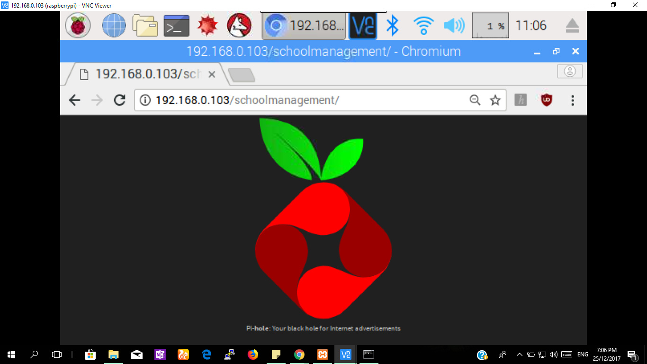This screenshot has height=364, width=647.
Task: Open the Bluetooth menu in the Pi panel
Action: point(392,26)
